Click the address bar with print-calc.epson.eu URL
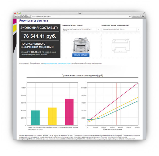Image resolution: width=159 pixels, height=156 pixels. [x=80, y=16]
